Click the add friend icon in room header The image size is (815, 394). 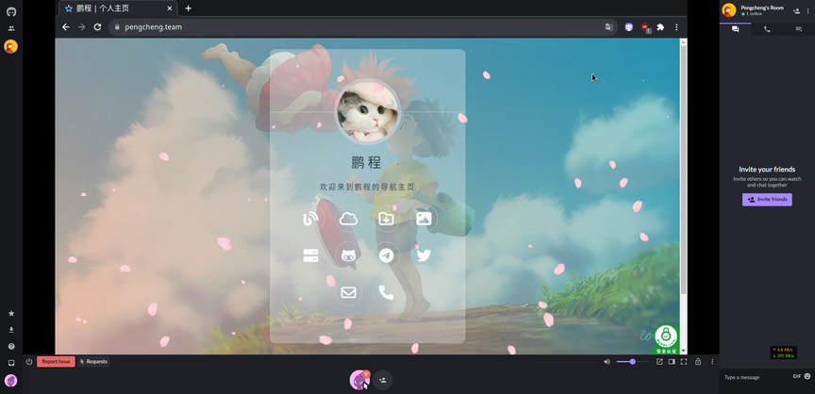click(796, 10)
